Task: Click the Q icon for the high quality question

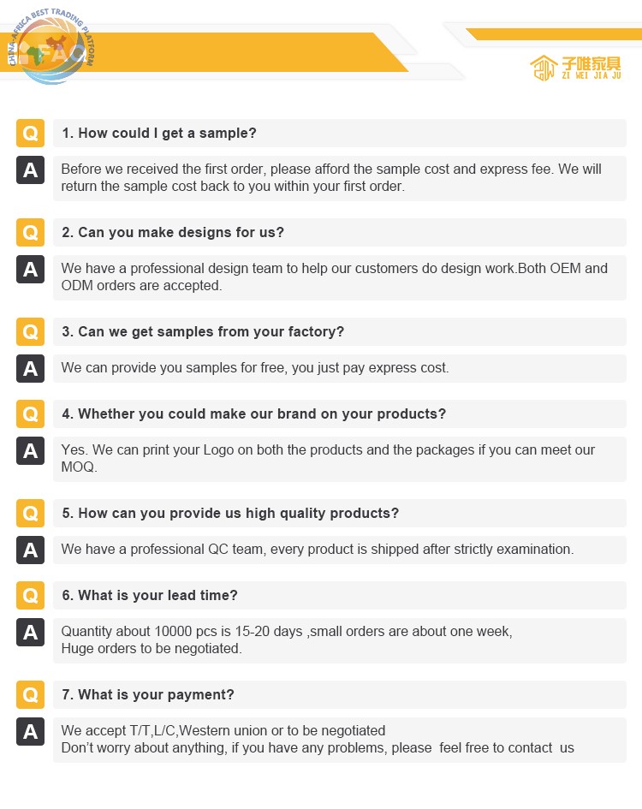Action: tap(31, 513)
